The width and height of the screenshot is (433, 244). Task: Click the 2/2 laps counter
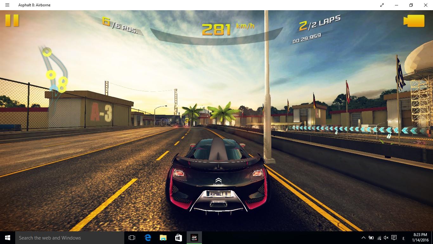(319, 23)
